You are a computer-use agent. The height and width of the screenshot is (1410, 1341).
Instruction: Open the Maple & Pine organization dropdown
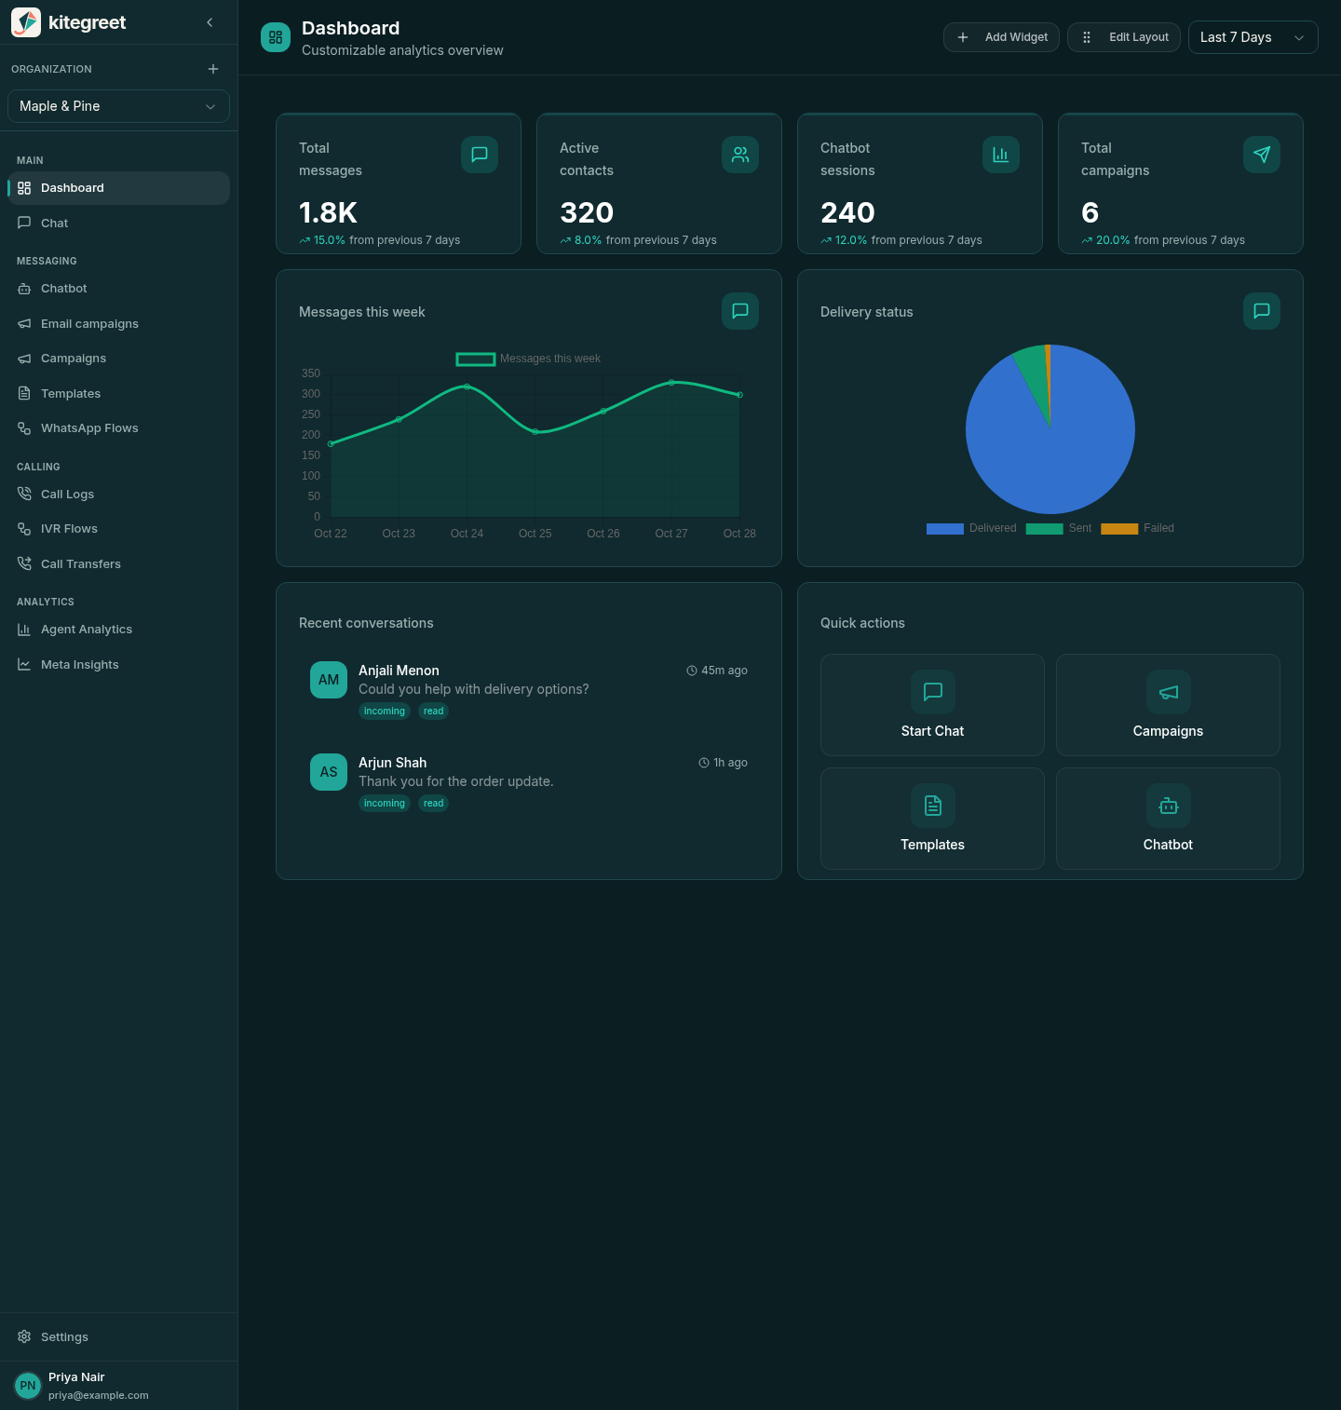pyautogui.click(x=118, y=106)
